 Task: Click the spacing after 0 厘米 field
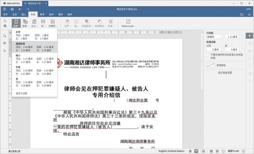click(233, 49)
